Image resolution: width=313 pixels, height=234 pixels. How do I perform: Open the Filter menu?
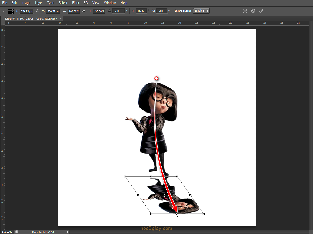coord(76,3)
